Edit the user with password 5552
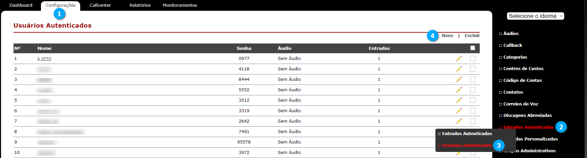Image resolution: width=587 pixels, height=158 pixels. [x=459, y=90]
